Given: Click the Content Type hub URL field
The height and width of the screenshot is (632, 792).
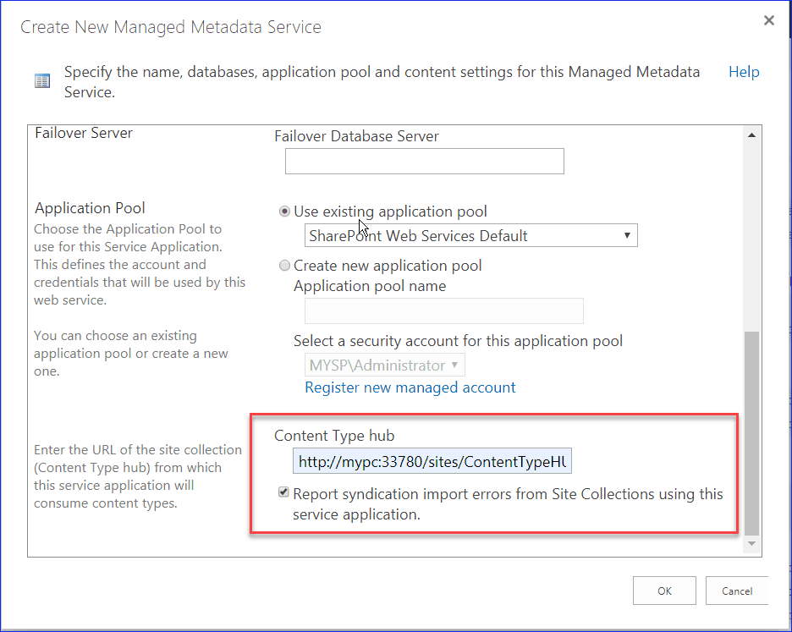Looking at the screenshot, I should (x=432, y=461).
